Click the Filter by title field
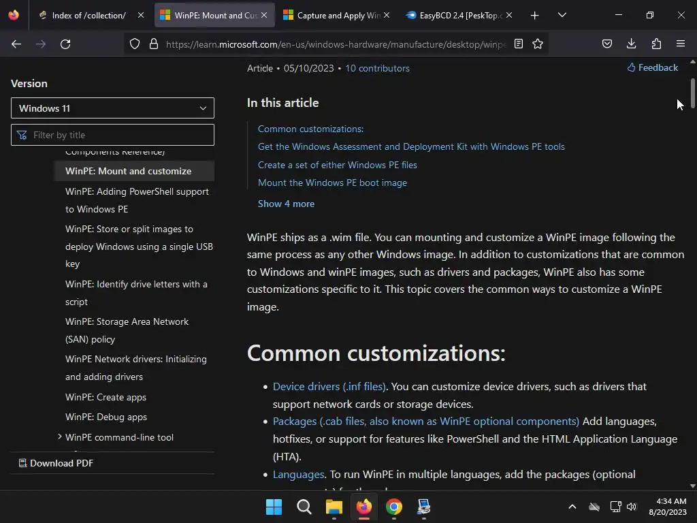Screen dimensions: 697x523 point(112,135)
